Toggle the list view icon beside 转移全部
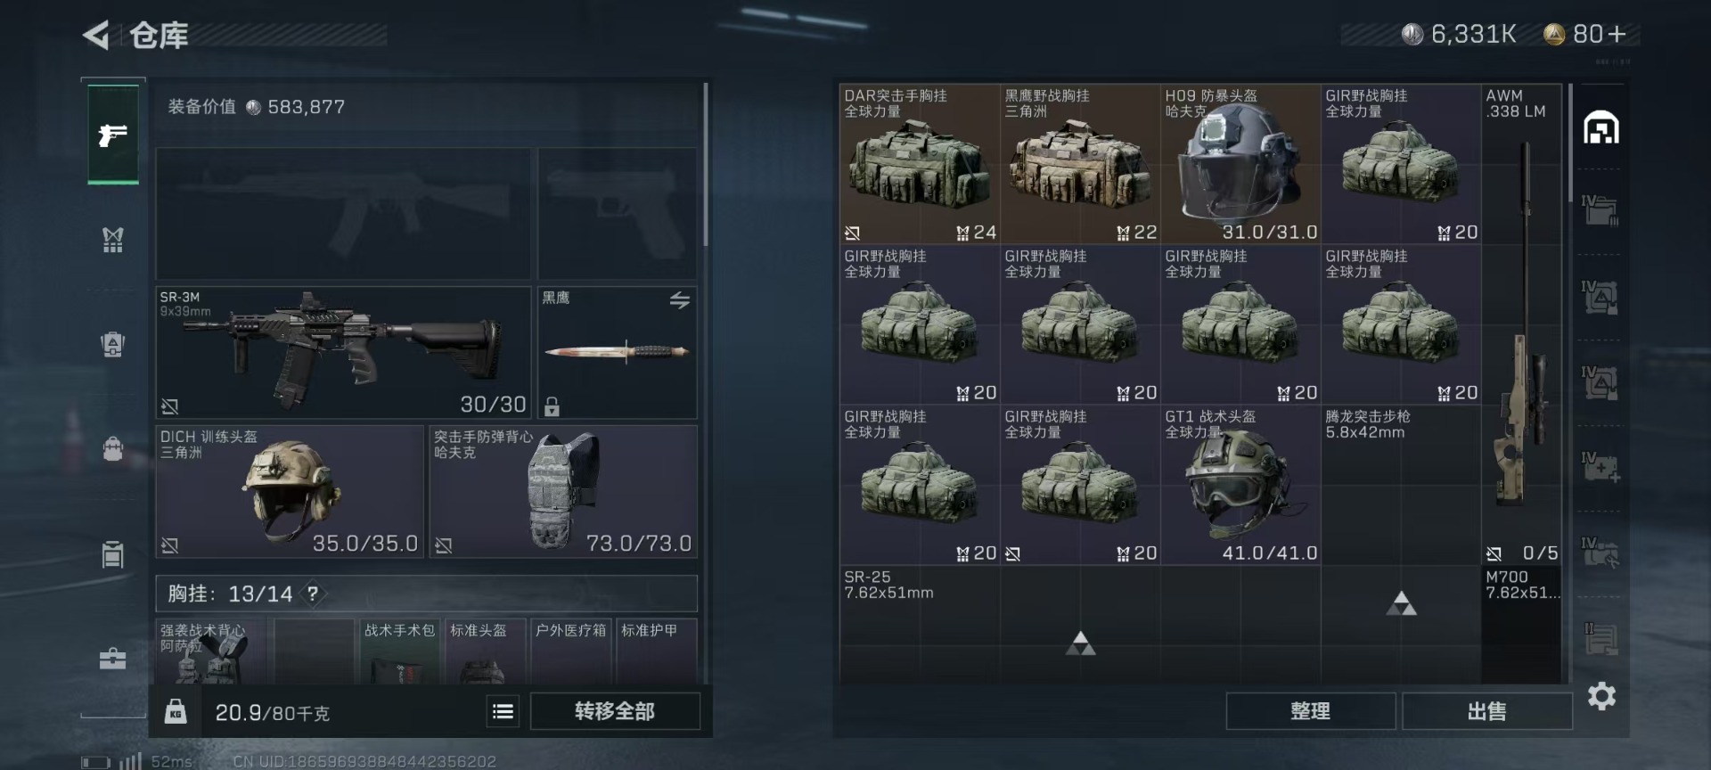Screen dimensions: 1711x770 pyautogui.click(x=503, y=711)
